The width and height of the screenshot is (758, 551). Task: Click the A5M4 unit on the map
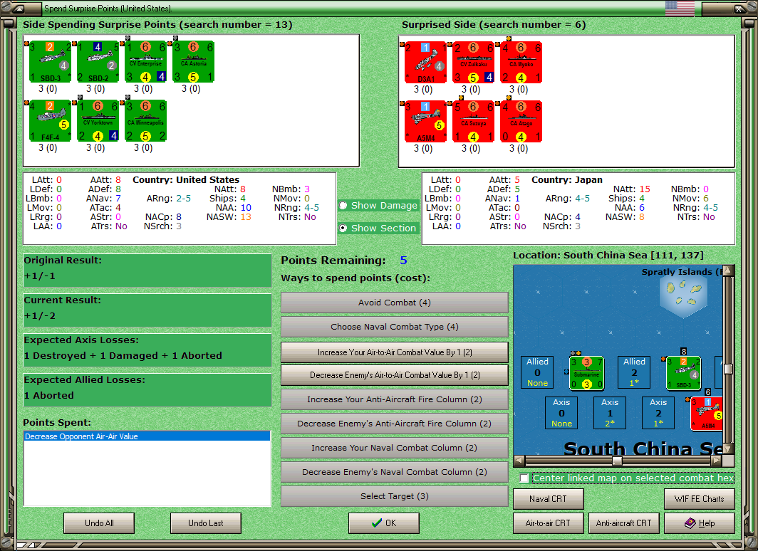tap(707, 414)
